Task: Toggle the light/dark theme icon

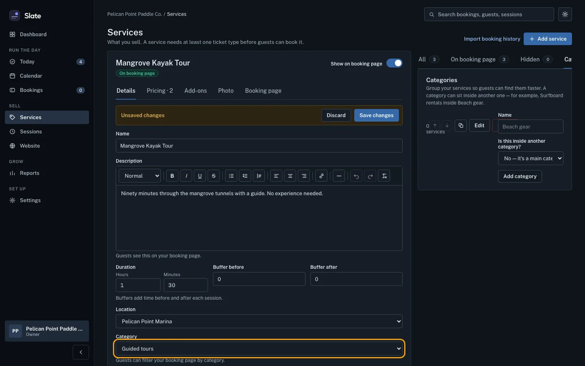Action: point(565,14)
